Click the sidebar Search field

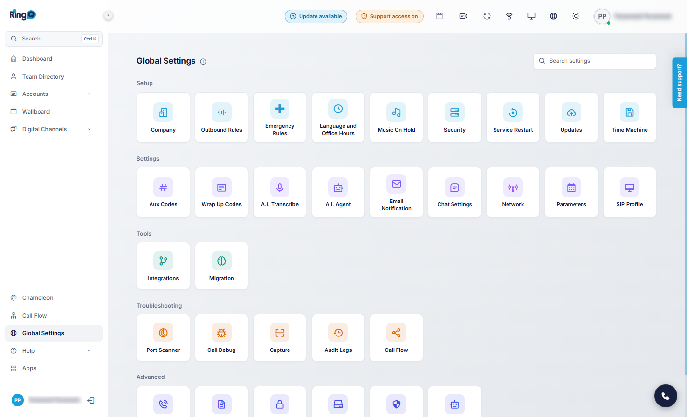[54, 39]
